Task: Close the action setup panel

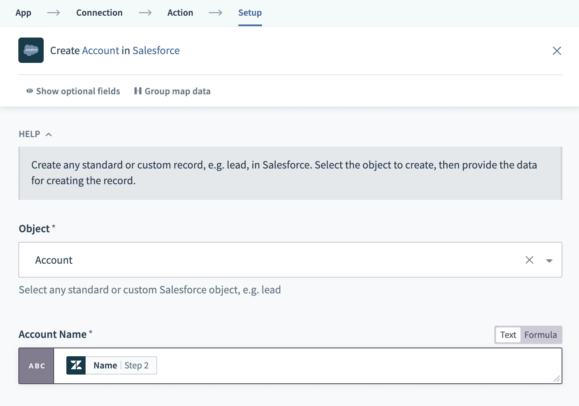Action: [x=557, y=51]
